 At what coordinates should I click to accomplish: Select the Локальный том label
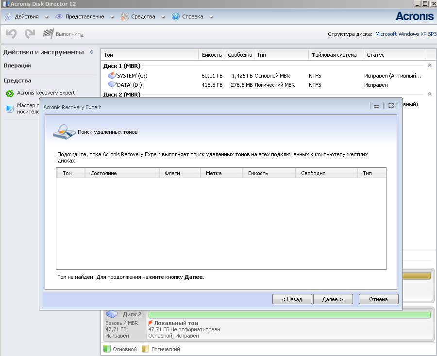point(176,323)
